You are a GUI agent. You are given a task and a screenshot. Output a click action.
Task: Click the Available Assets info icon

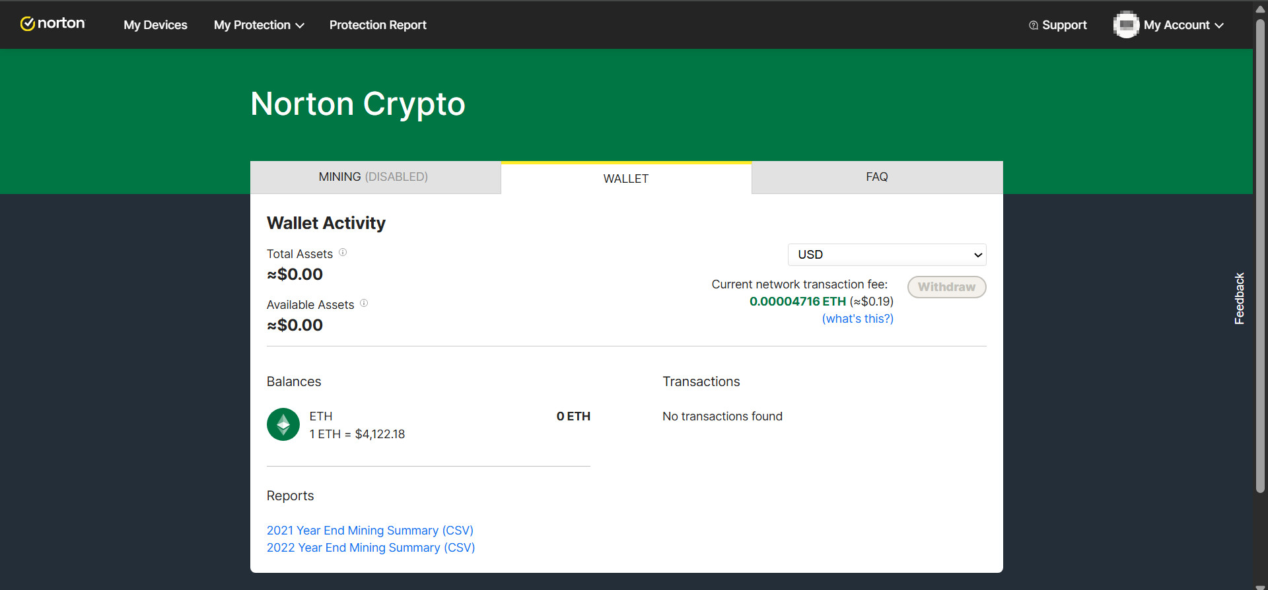pos(364,304)
